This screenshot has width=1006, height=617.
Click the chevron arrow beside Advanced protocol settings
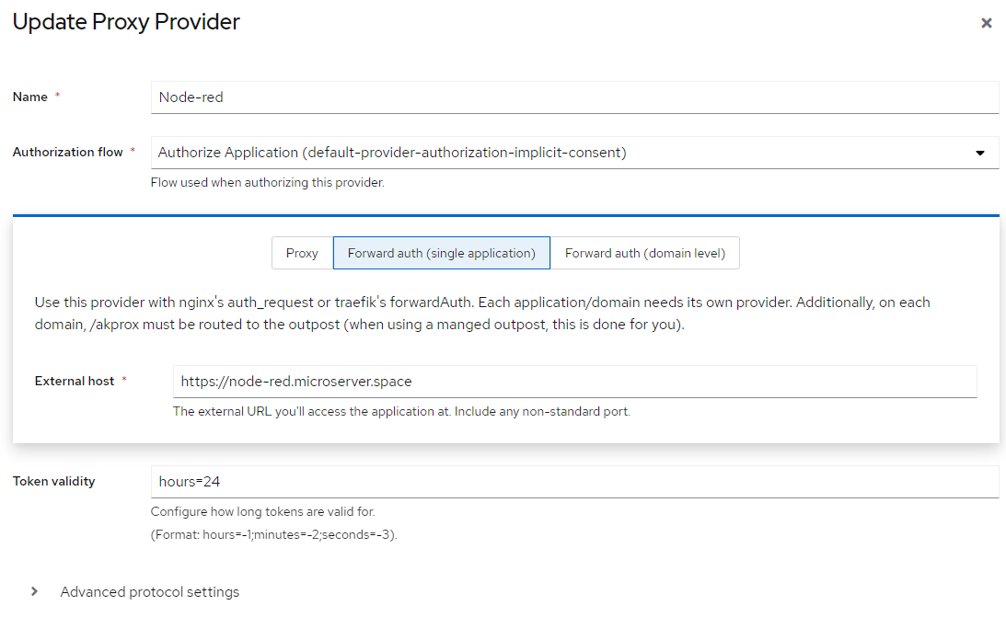pos(35,592)
